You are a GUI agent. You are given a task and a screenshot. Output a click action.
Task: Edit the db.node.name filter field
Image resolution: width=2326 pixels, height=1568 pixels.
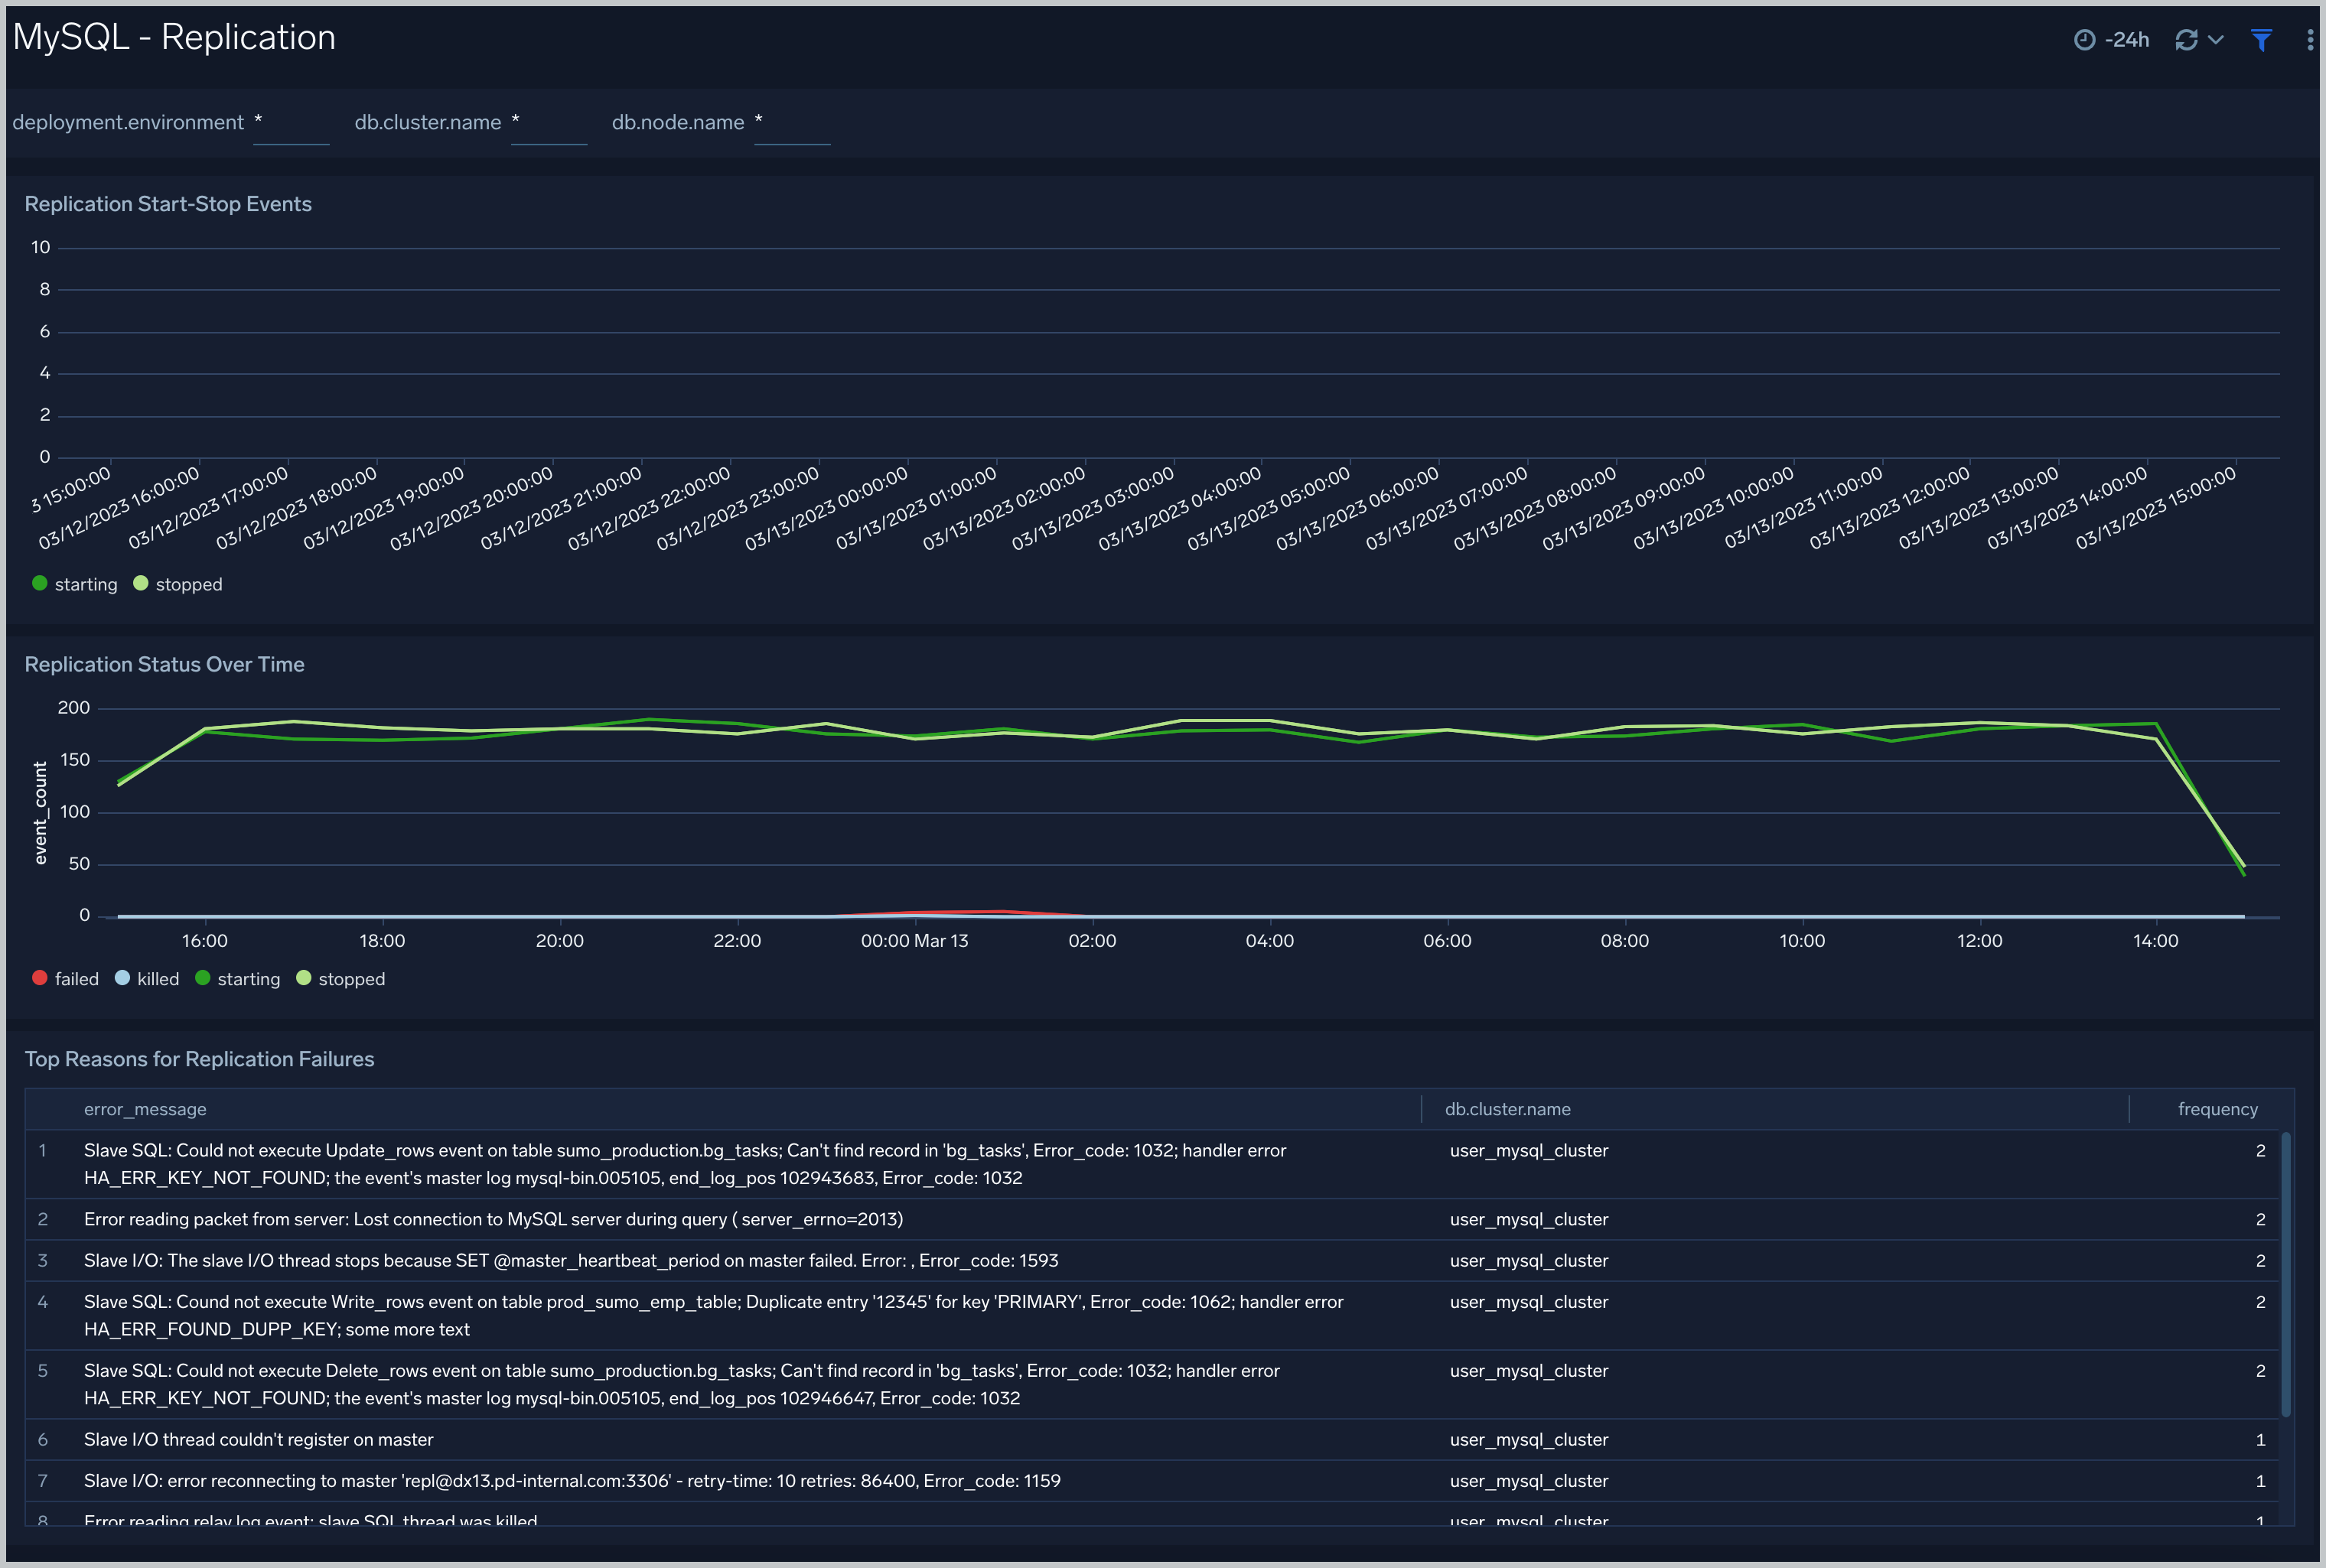(791, 123)
